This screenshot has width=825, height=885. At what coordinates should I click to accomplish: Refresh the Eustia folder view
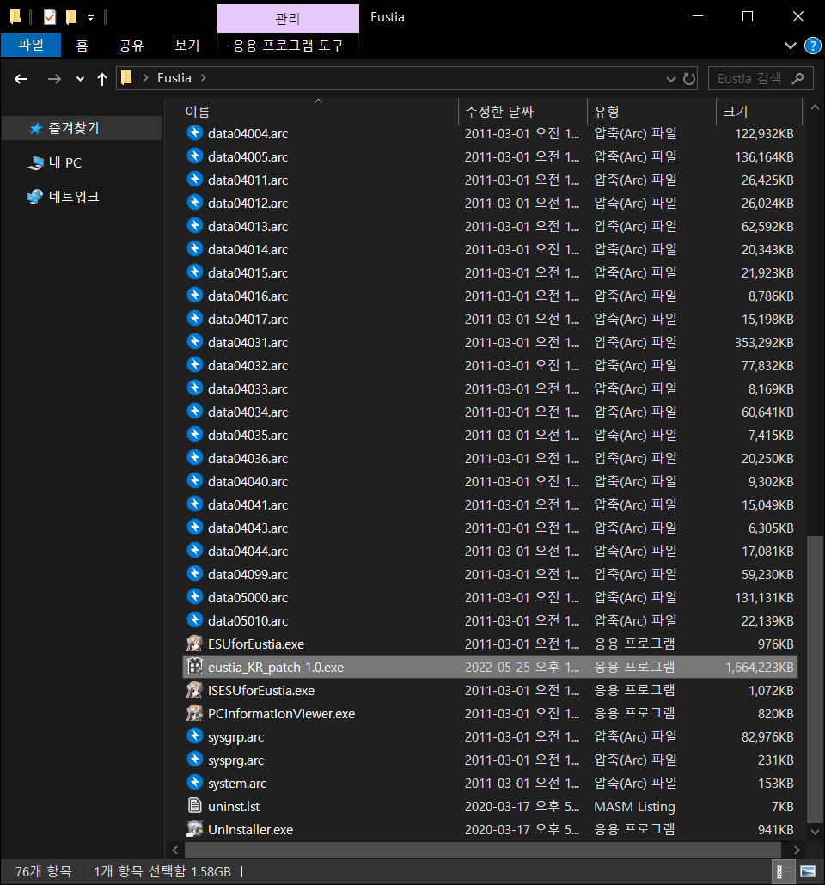(x=689, y=78)
